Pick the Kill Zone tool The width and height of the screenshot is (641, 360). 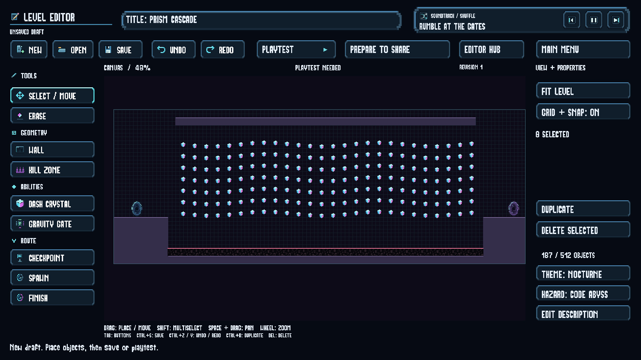click(52, 170)
